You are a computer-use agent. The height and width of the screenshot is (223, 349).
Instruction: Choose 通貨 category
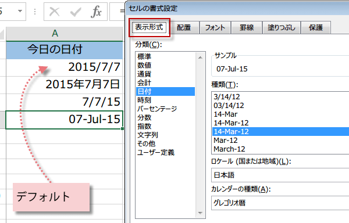coord(165,74)
